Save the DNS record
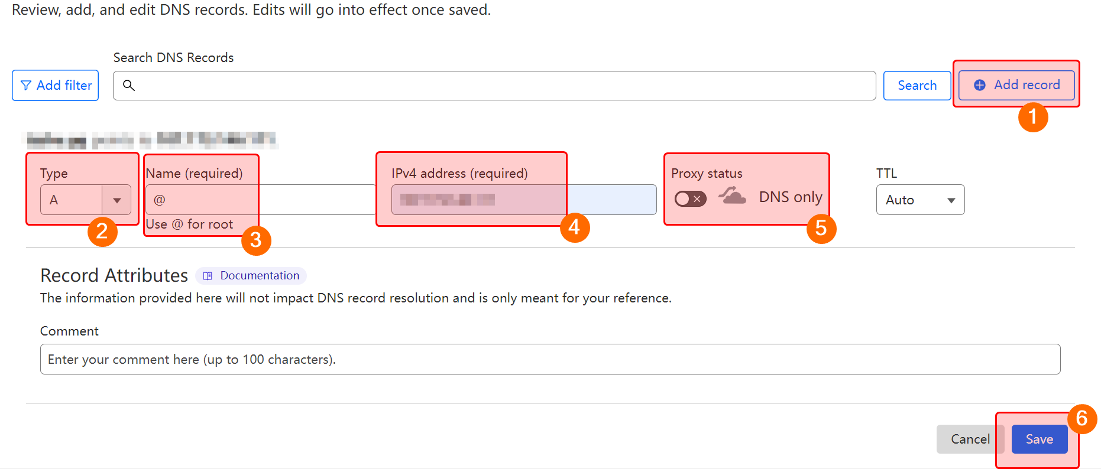The image size is (1101, 469). [x=1039, y=439]
